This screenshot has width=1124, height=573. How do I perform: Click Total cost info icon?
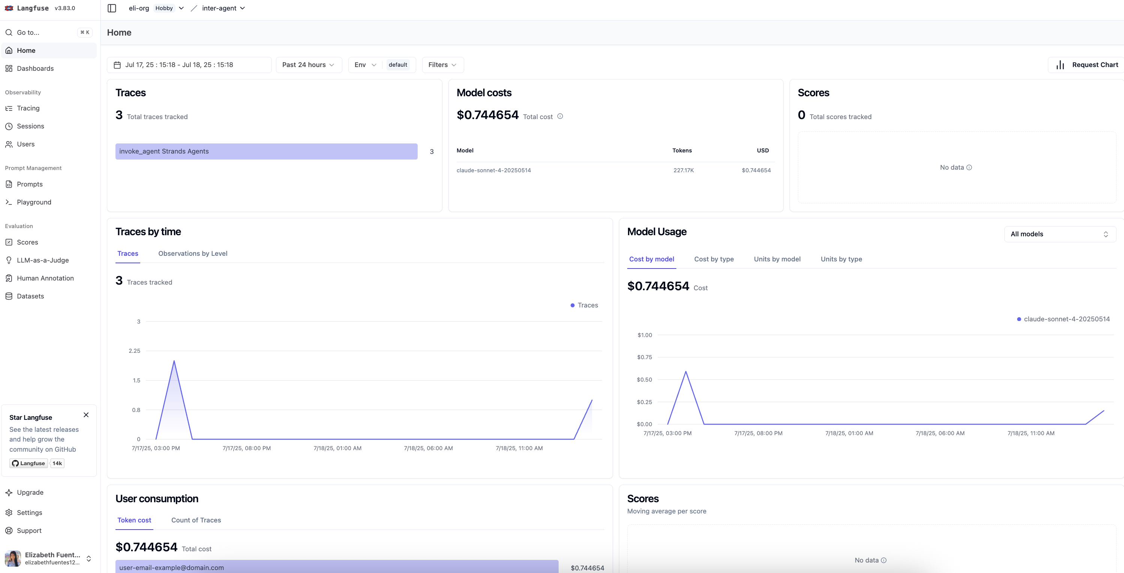pos(560,116)
